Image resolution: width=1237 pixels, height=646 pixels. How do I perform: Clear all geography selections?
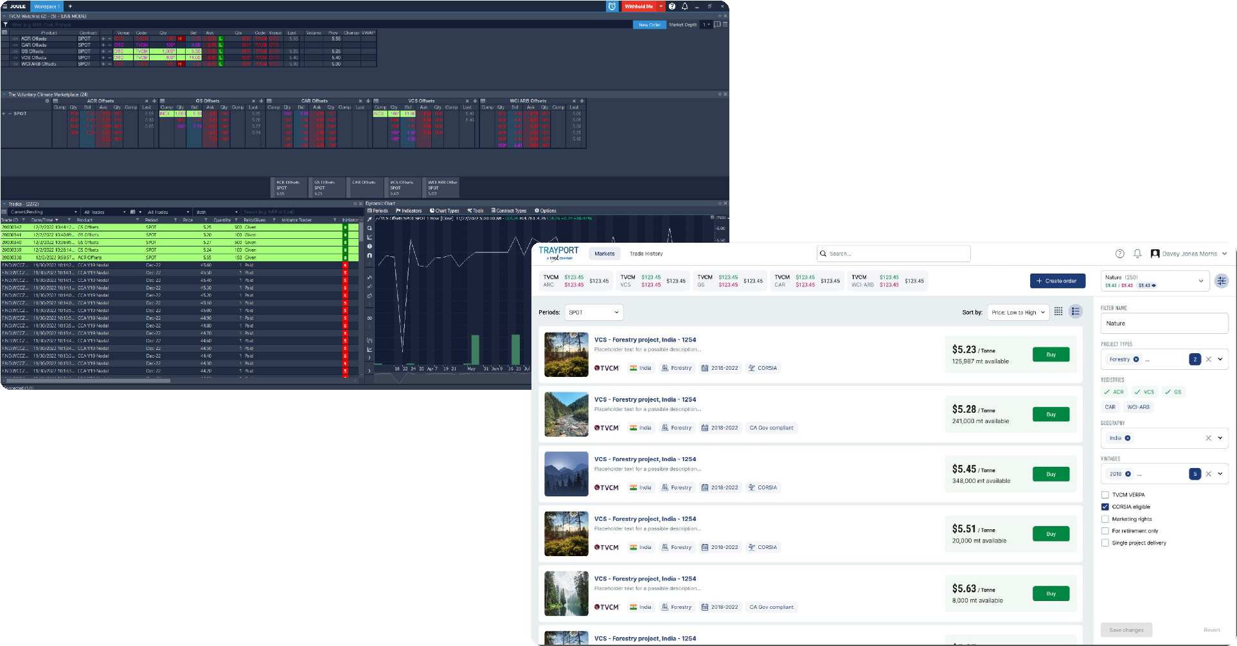1209,438
